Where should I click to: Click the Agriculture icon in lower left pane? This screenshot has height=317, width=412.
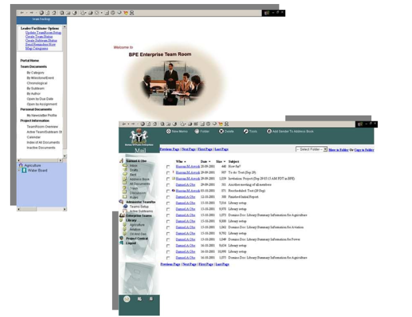pos(21,165)
